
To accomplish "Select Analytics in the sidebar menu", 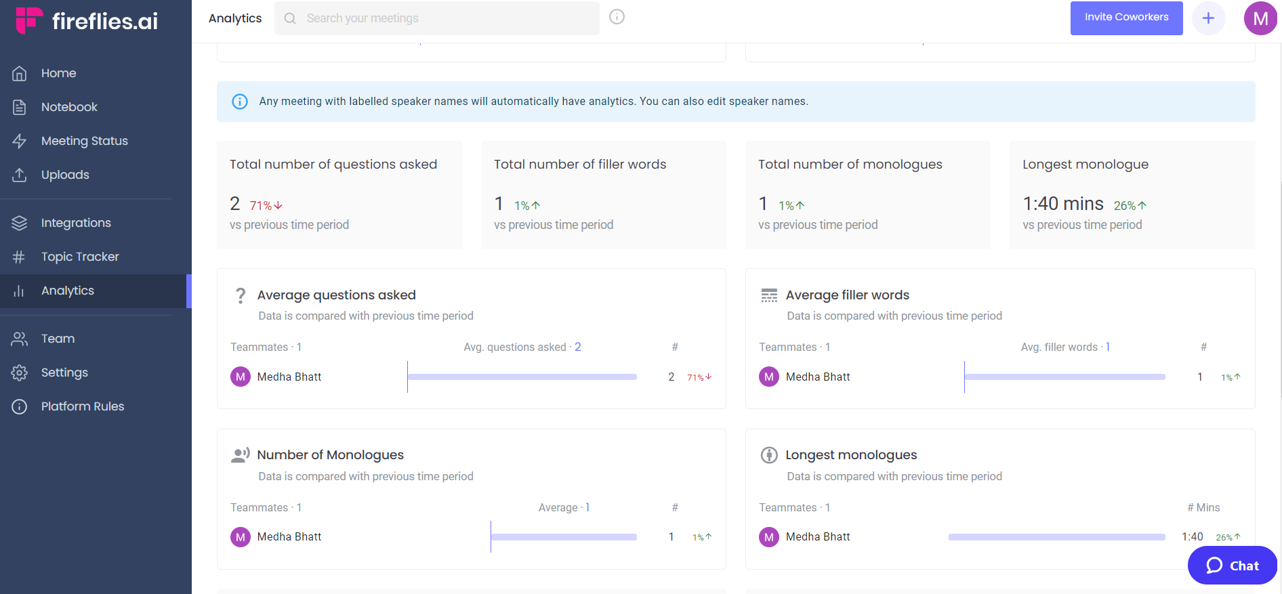I will [68, 291].
